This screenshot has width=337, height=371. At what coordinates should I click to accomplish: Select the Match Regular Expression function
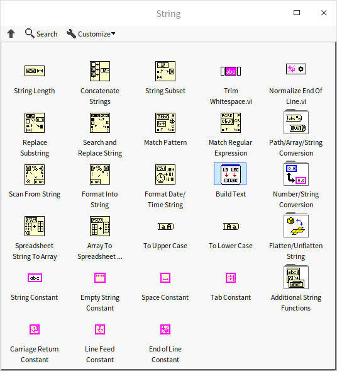click(x=231, y=123)
